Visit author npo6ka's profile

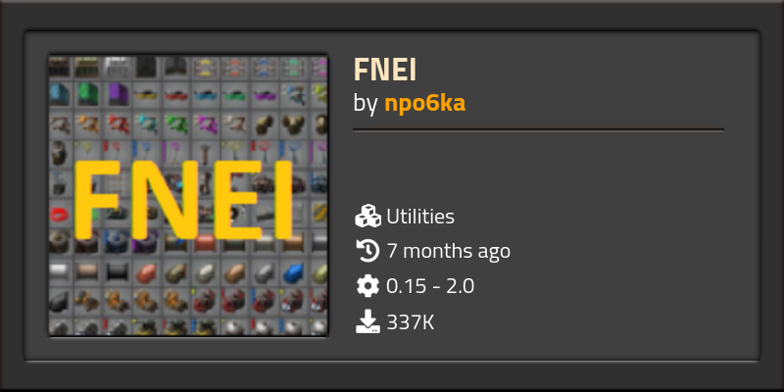[x=424, y=103]
